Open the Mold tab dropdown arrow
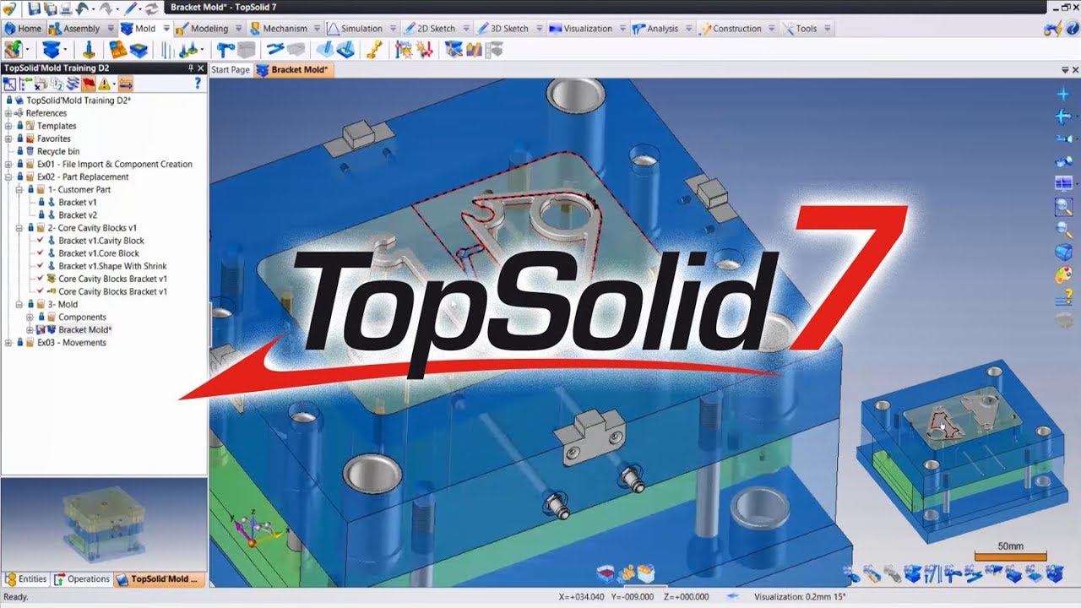Viewport: 1081px width, 608px height. (x=166, y=29)
